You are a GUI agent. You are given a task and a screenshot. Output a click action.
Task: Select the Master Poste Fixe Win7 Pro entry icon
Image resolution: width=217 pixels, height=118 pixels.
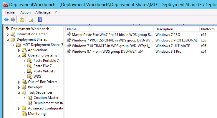click(69, 34)
